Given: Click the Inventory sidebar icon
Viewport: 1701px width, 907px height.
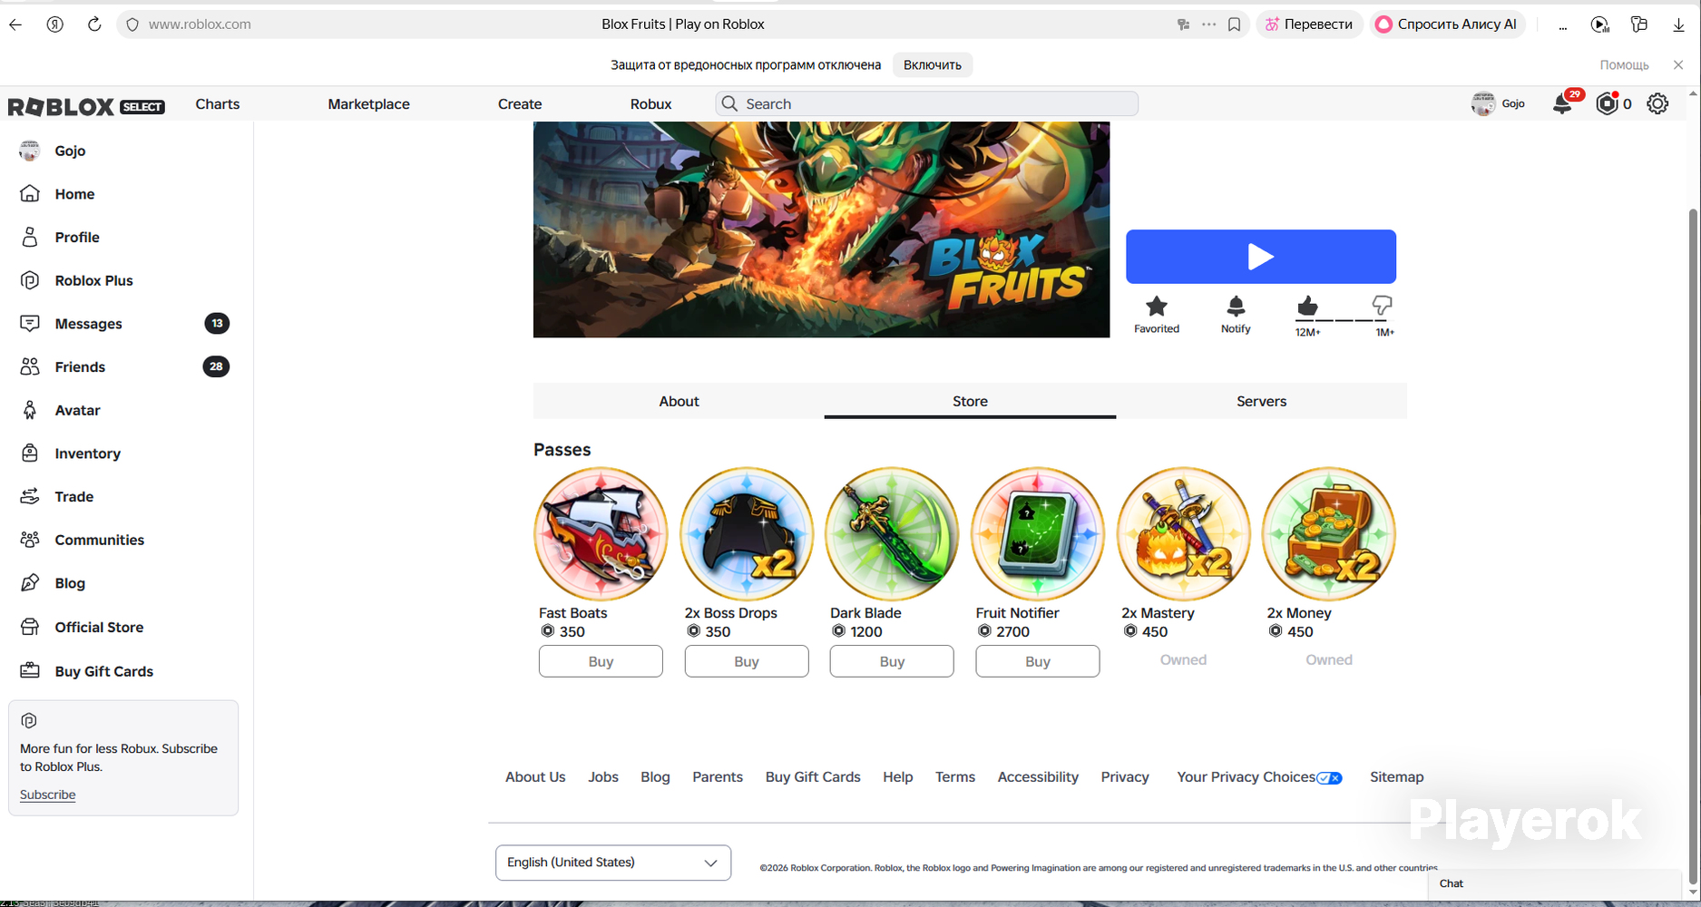Looking at the screenshot, I should coord(30,453).
